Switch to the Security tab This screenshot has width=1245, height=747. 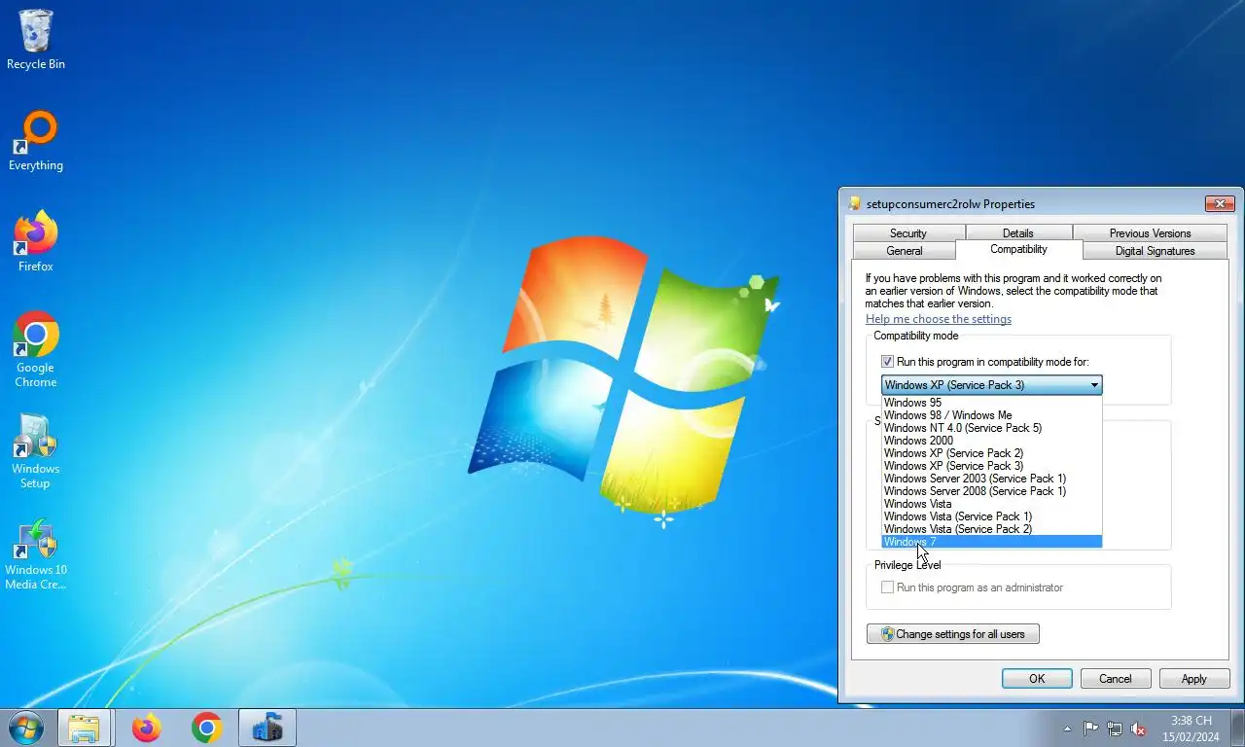(908, 233)
